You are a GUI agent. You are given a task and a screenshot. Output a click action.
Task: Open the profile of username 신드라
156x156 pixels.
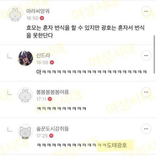pos(43,55)
